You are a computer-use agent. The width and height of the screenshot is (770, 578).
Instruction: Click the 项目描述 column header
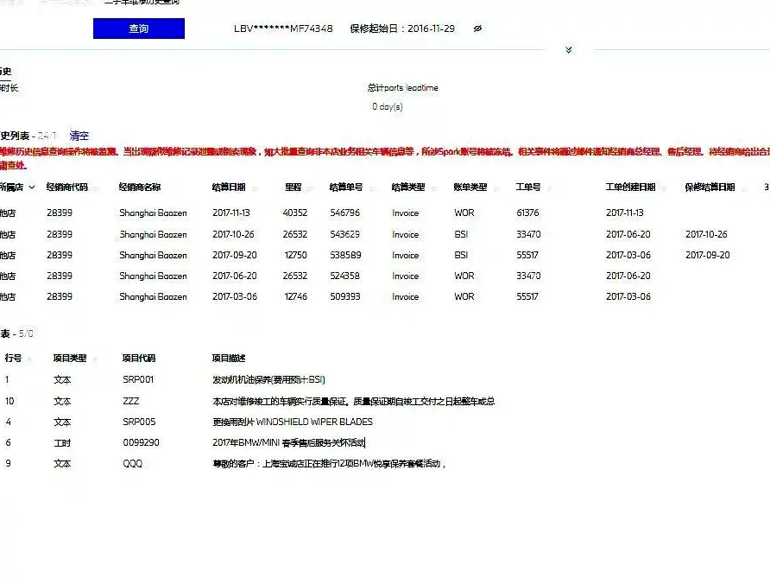coord(229,359)
